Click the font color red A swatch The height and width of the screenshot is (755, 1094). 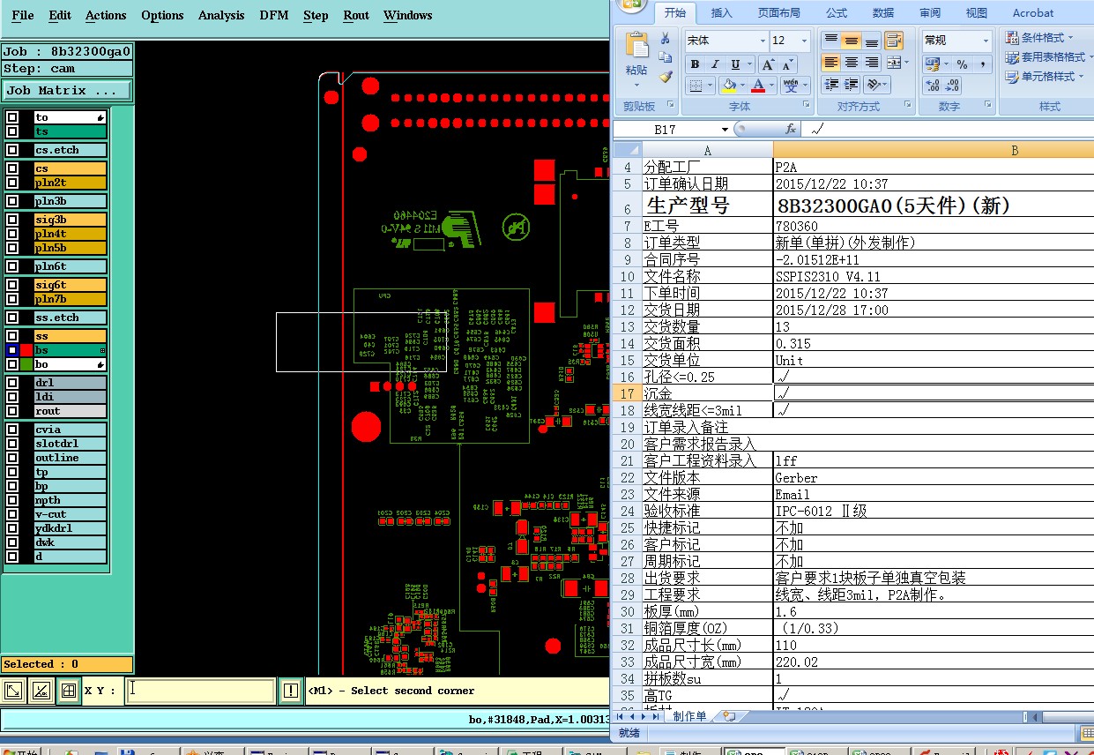tap(757, 86)
